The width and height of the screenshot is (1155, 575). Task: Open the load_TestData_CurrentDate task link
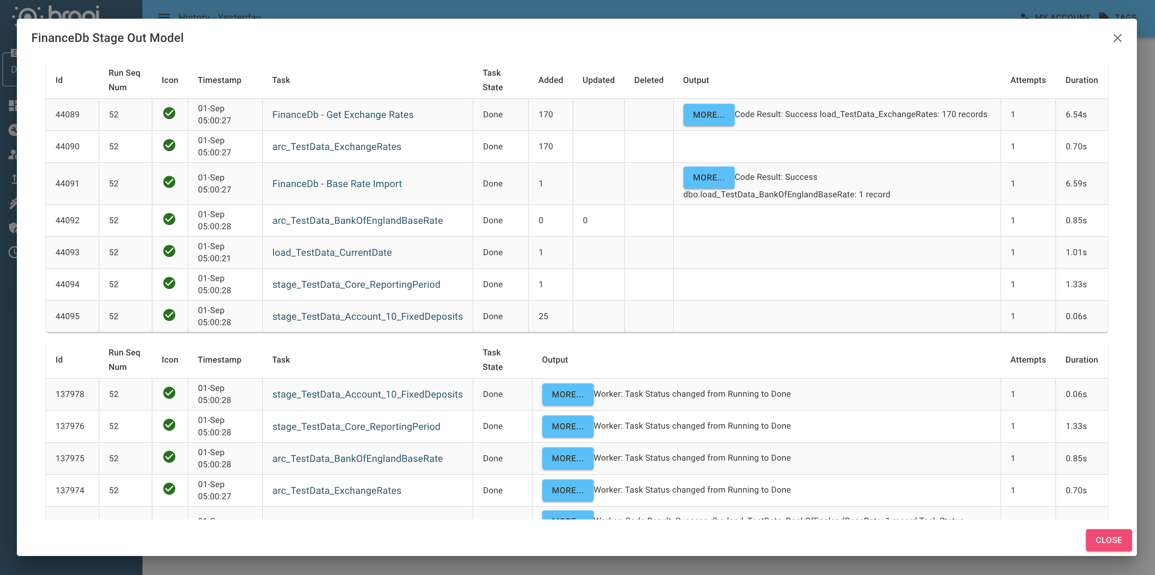[x=332, y=252]
